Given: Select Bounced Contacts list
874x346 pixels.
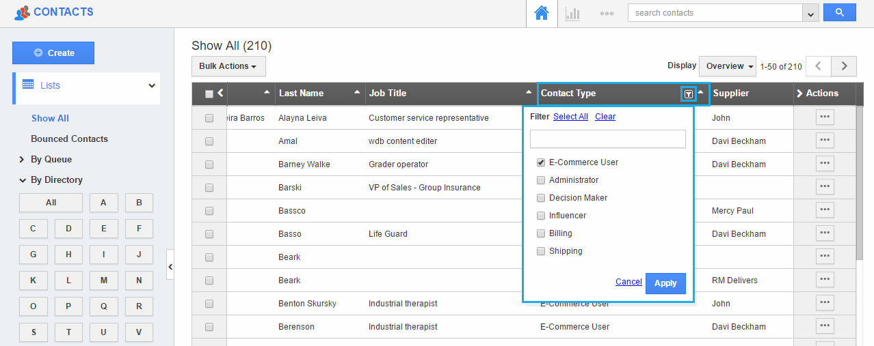Looking at the screenshot, I should click(x=69, y=139).
